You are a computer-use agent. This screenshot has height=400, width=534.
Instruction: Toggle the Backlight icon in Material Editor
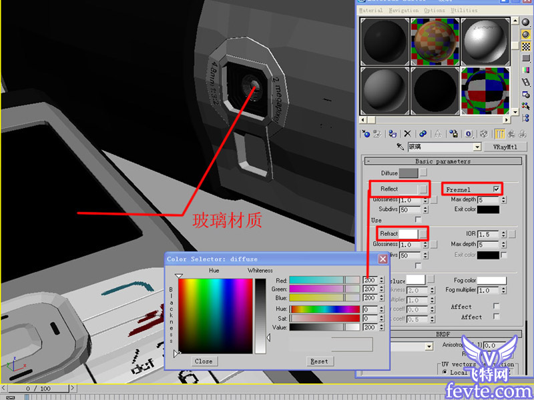pyautogui.click(x=526, y=35)
